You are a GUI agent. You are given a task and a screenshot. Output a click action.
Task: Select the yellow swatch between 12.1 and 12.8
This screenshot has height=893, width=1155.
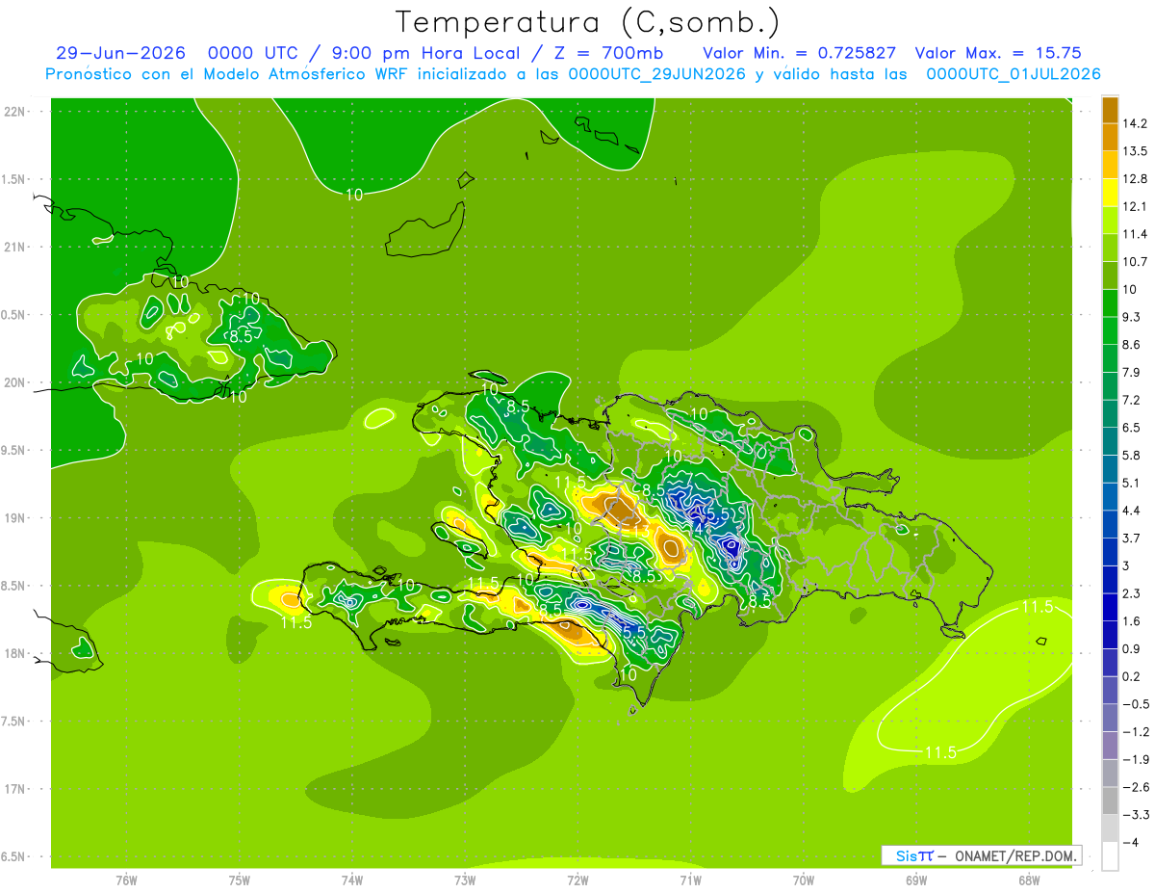[1110, 193]
